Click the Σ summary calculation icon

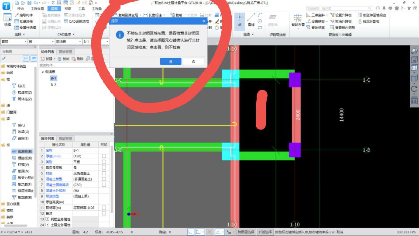point(53,3)
